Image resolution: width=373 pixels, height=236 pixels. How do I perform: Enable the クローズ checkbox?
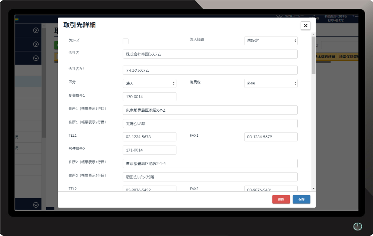(126, 41)
